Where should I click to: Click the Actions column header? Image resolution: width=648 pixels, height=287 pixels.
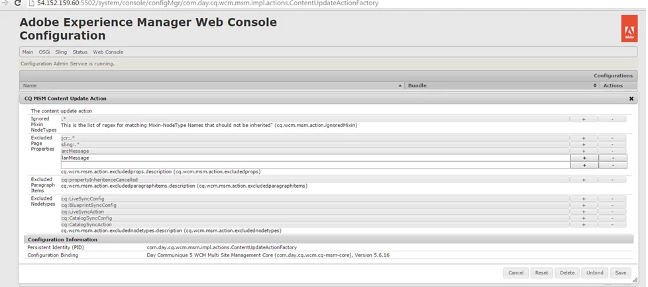[613, 85]
